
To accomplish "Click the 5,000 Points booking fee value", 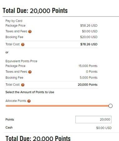I will (x=88, y=78).
